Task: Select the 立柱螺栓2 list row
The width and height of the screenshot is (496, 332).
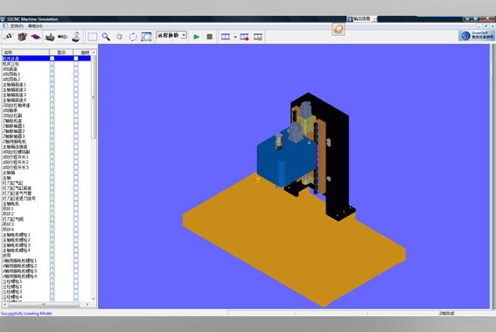Action: 47,286
